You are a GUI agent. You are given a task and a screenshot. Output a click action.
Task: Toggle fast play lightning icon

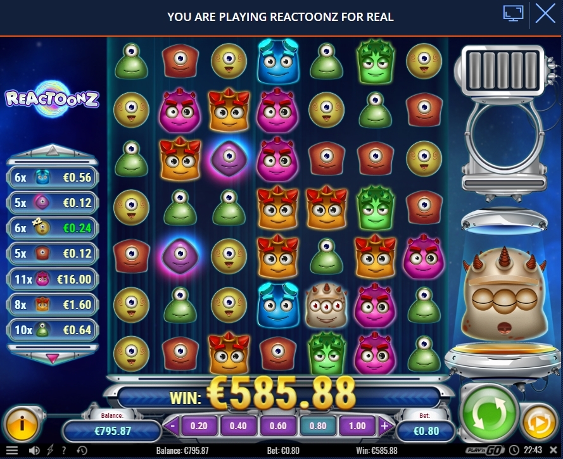coord(50,450)
